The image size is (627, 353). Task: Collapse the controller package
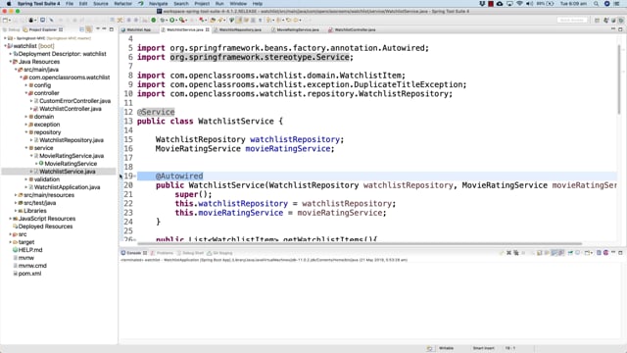26,93
